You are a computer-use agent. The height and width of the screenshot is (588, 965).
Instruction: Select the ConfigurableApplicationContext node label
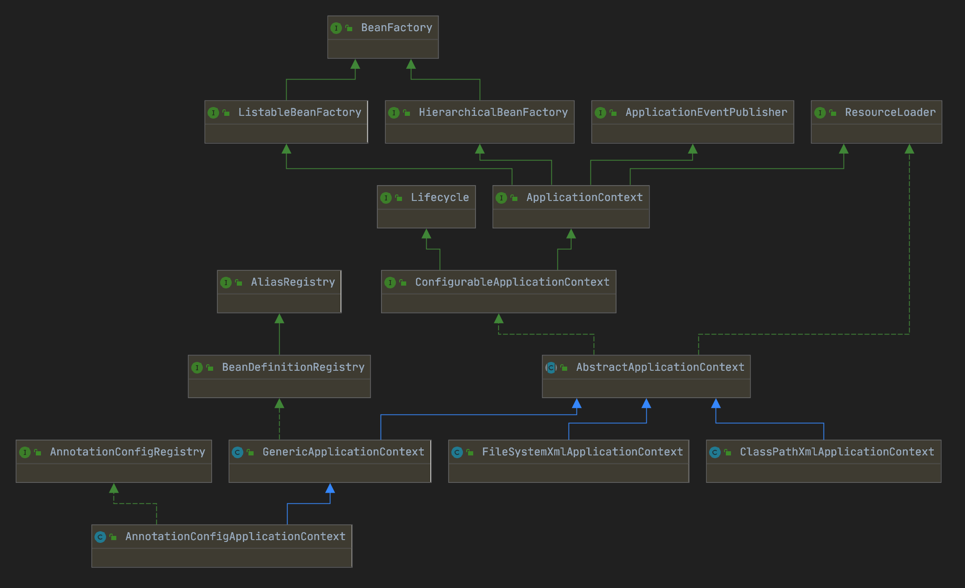512,282
